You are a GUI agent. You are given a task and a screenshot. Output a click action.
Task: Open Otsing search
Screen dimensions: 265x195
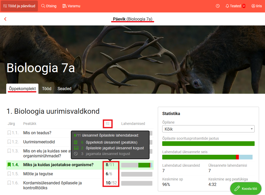[x=49, y=6]
